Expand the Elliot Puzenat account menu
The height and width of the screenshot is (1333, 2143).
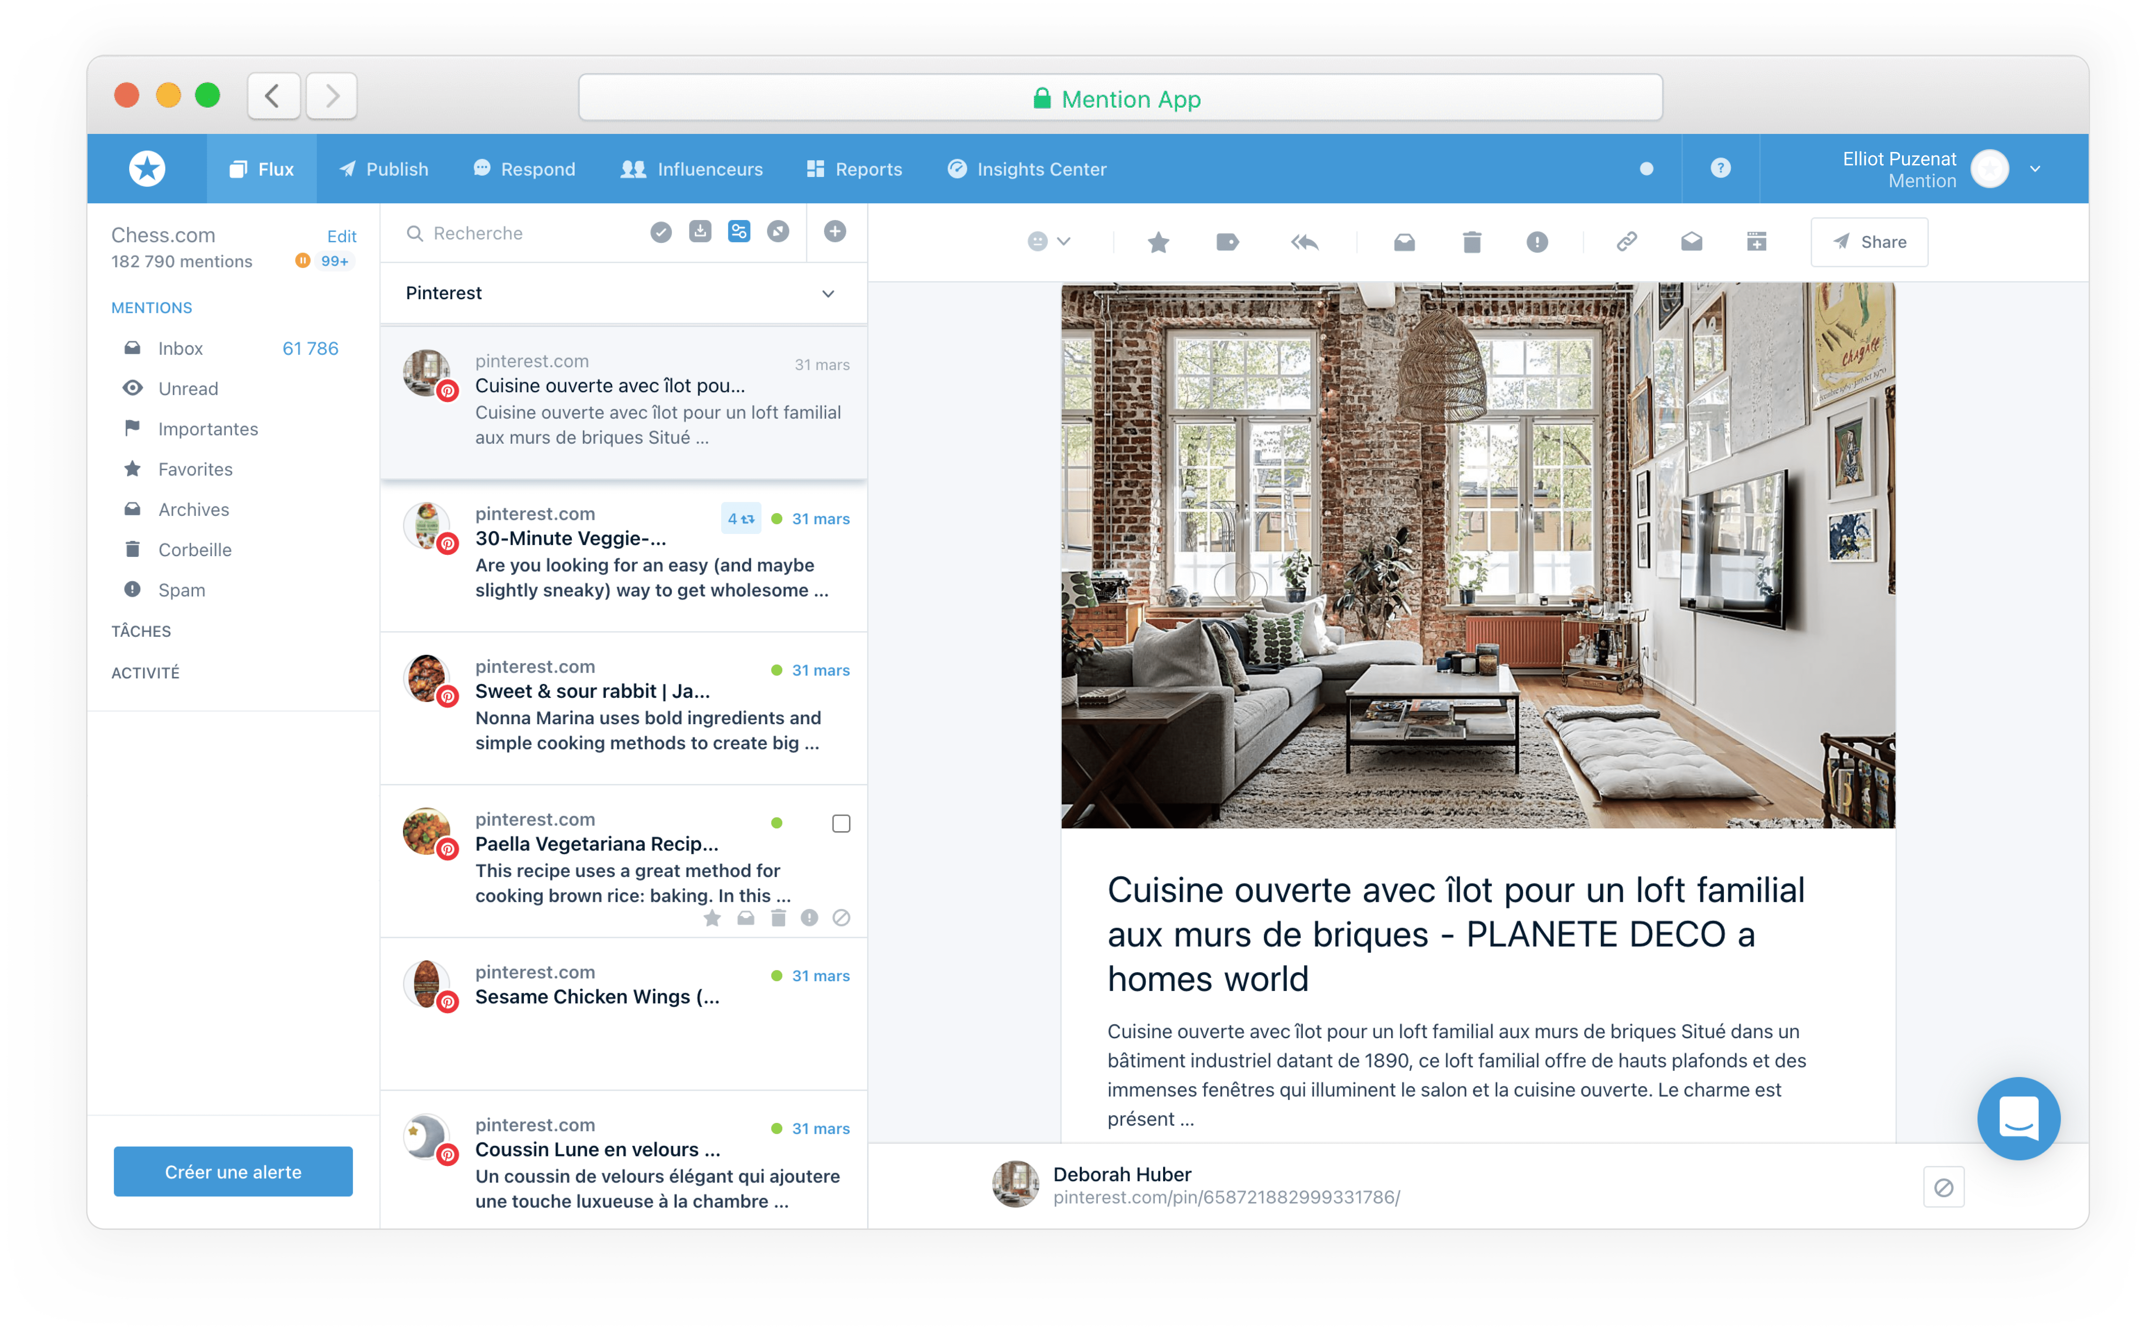pyautogui.click(x=2035, y=168)
